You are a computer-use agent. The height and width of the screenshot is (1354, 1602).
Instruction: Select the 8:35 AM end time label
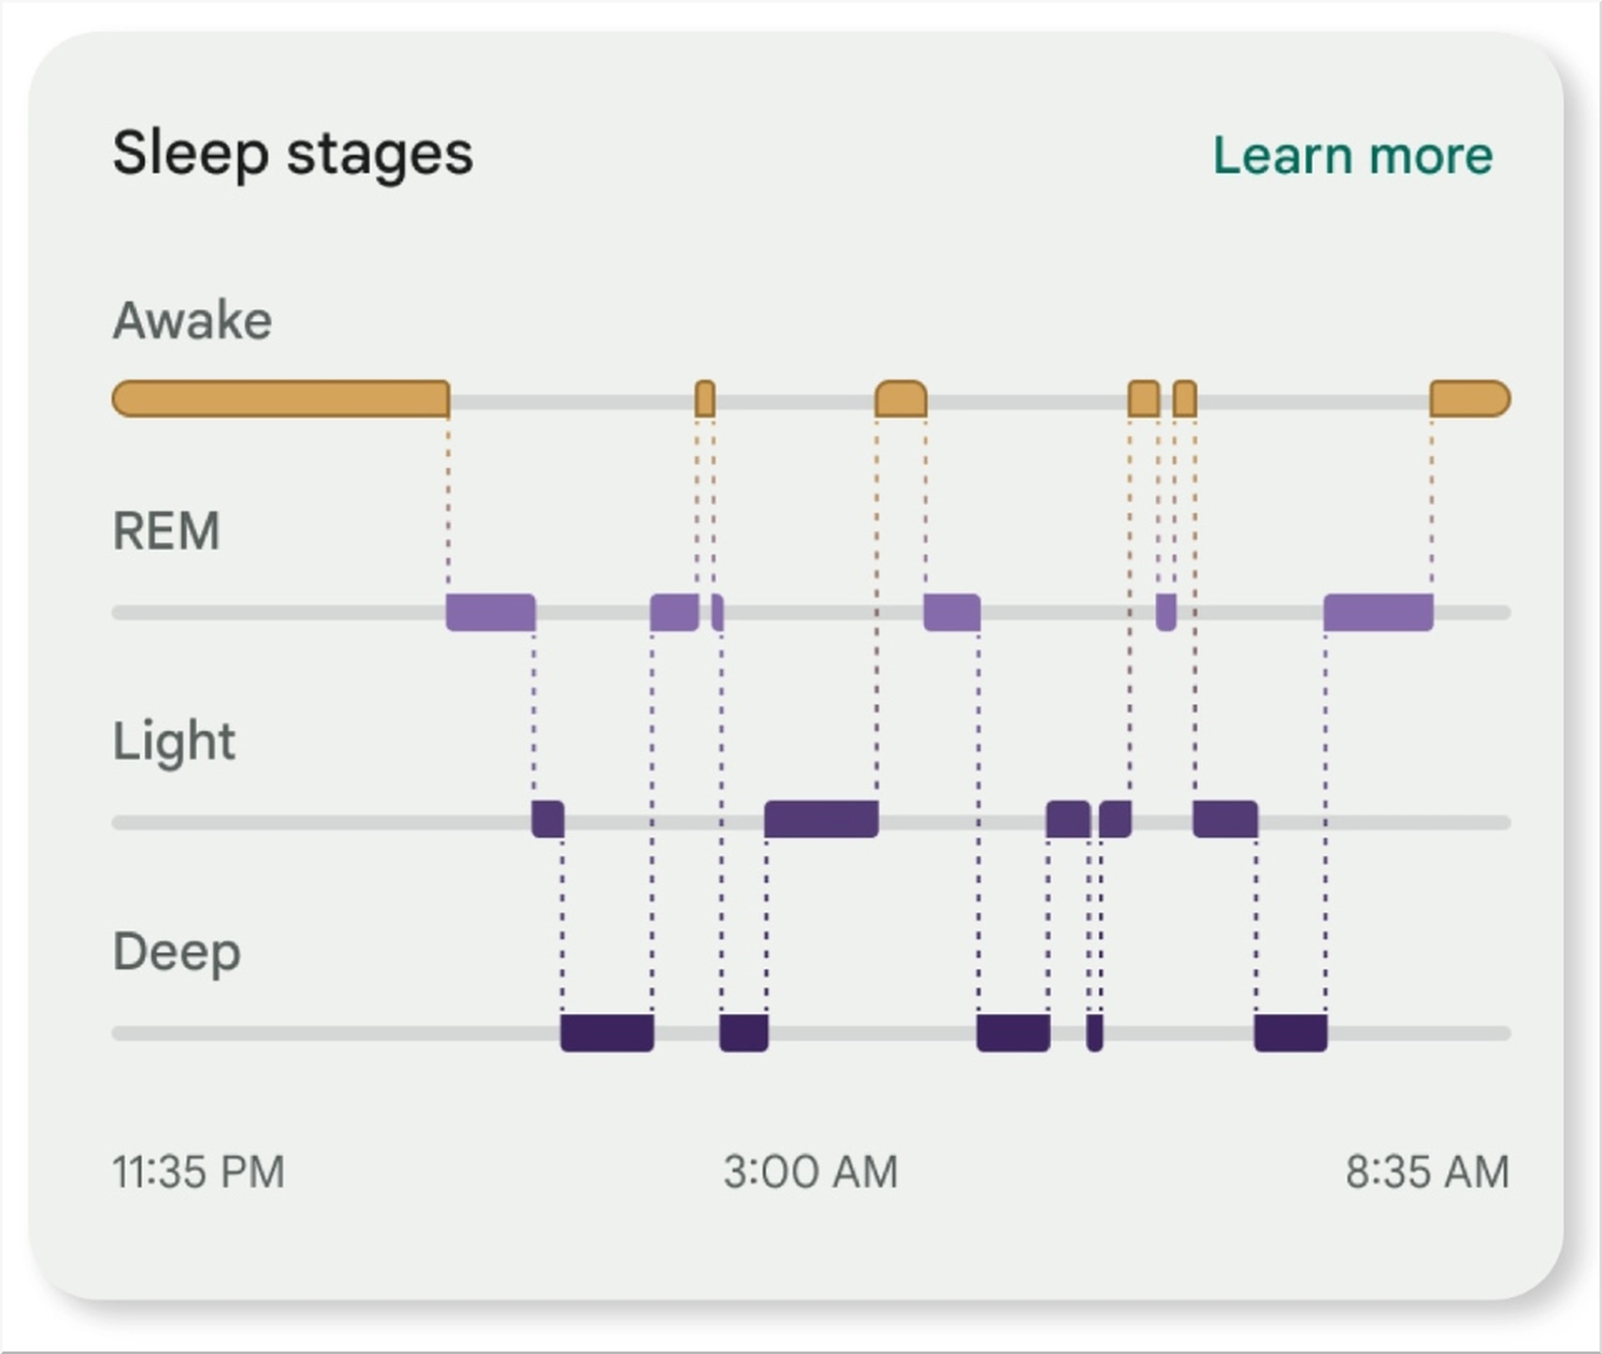point(1428,1172)
